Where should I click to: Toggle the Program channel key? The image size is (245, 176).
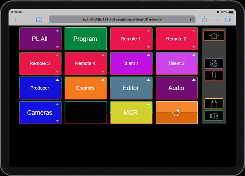(x=86, y=39)
